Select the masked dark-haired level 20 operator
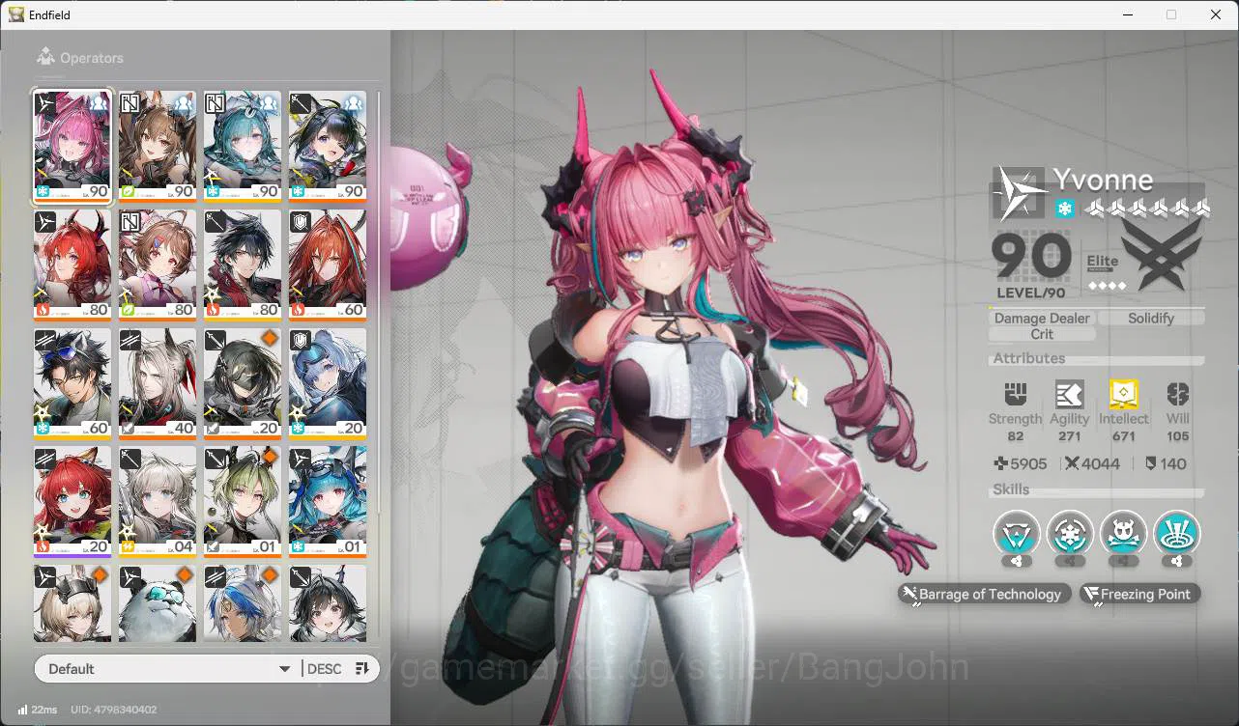 (x=243, y=383)
